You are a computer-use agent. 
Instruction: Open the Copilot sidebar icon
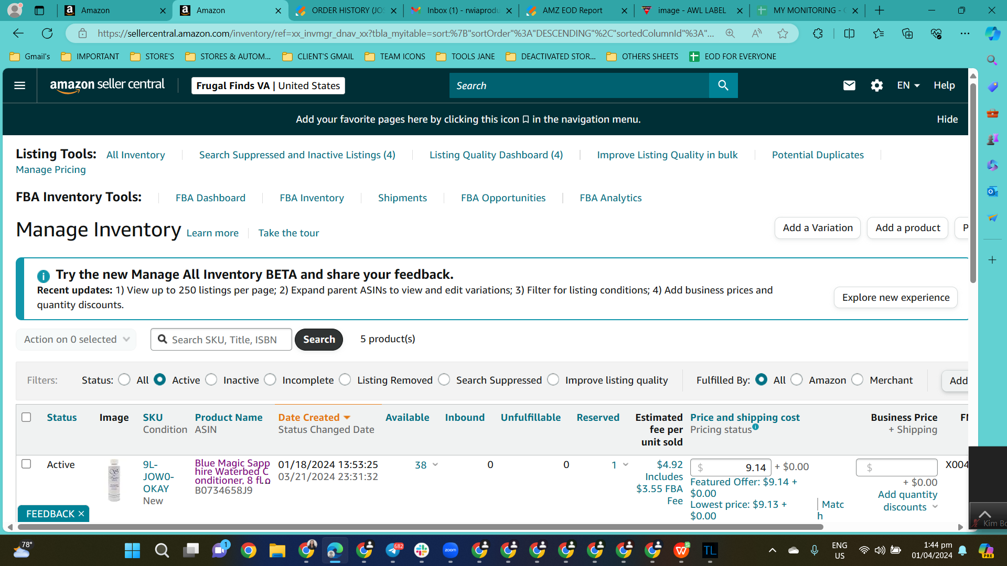pos(992,34)
